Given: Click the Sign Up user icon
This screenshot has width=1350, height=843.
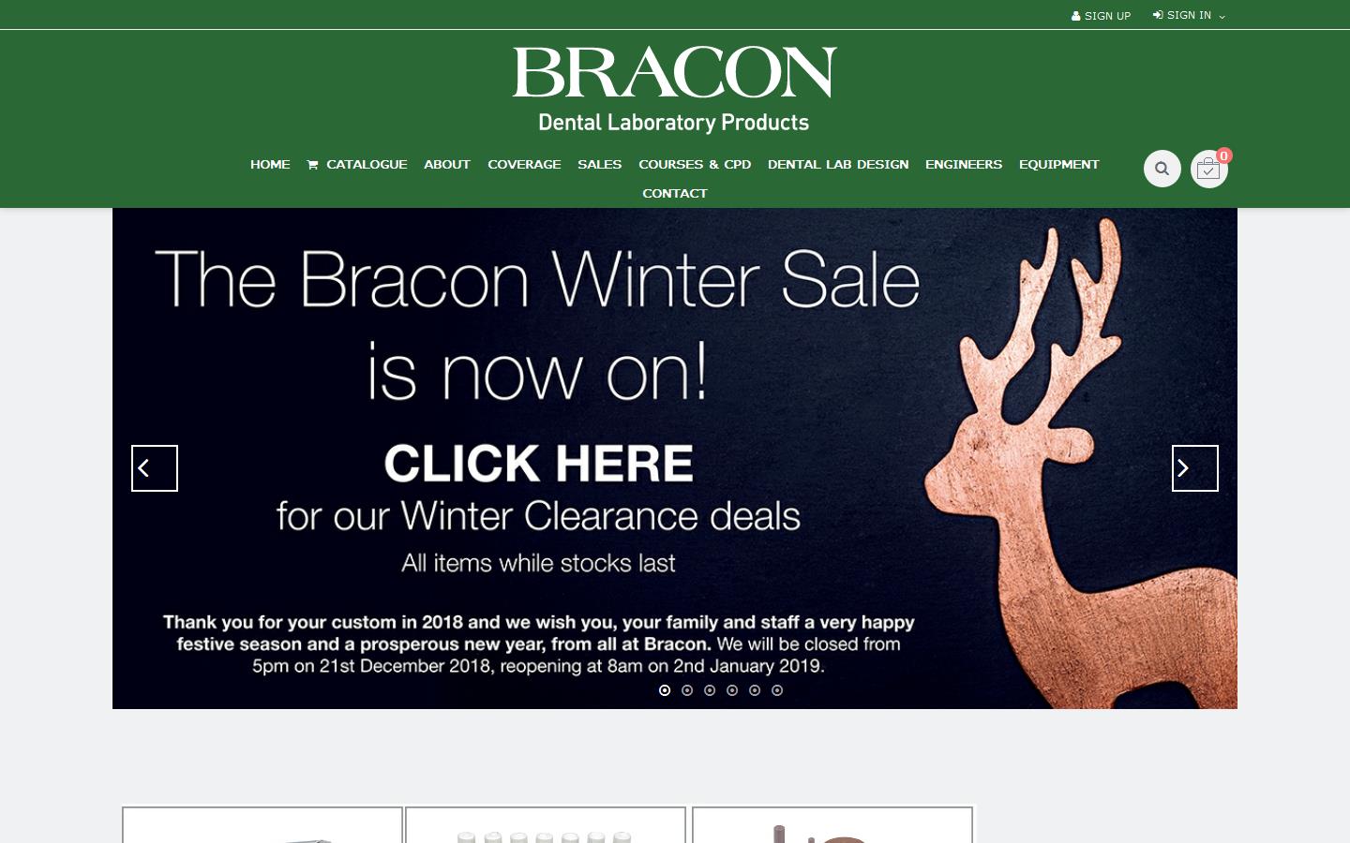Looking at the screenshot, I should pyautogui.click(x=1076, y=16).
